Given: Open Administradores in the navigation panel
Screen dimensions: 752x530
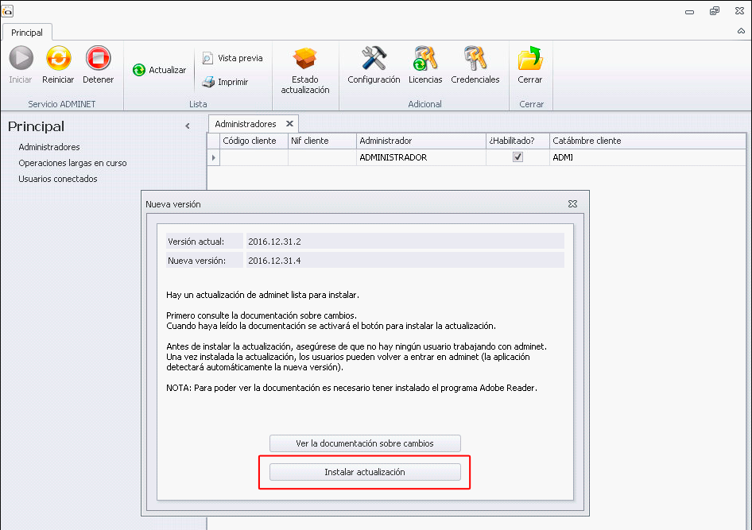Looking at the screenshot, I should 49,147.
